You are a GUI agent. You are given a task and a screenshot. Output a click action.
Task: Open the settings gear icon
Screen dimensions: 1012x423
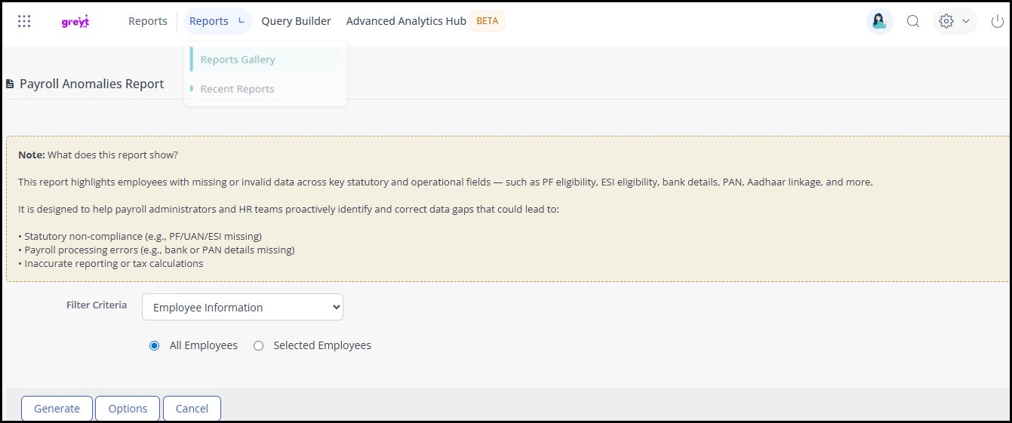[946, 21]
